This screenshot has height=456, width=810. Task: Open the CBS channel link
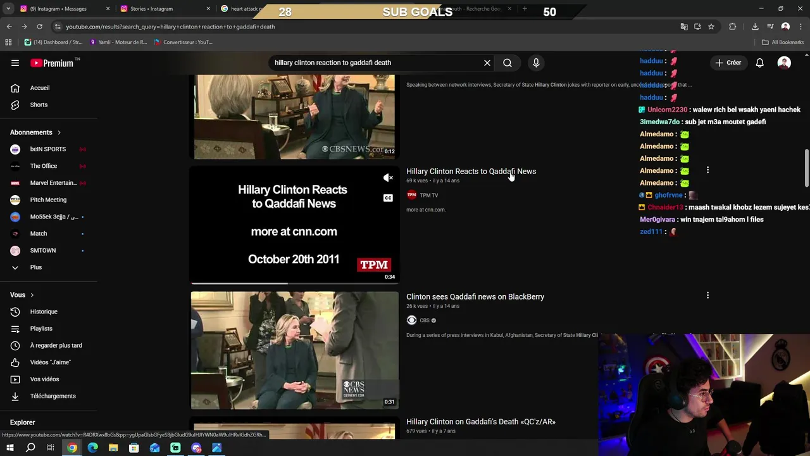pyautogui.click(x=425, y=320)
